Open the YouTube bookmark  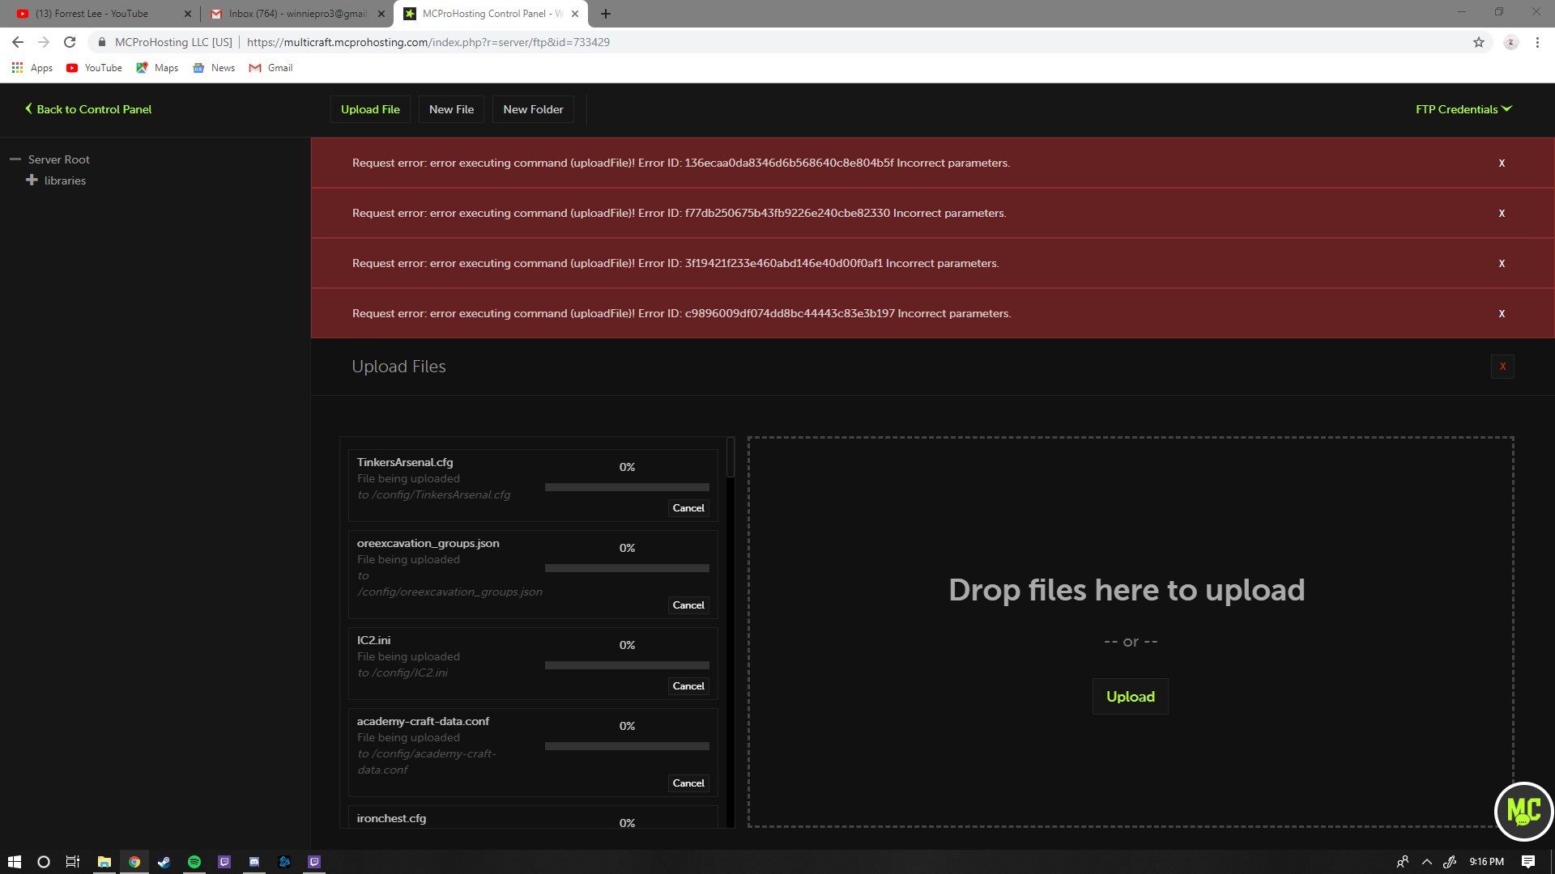[x=94, y=68]
